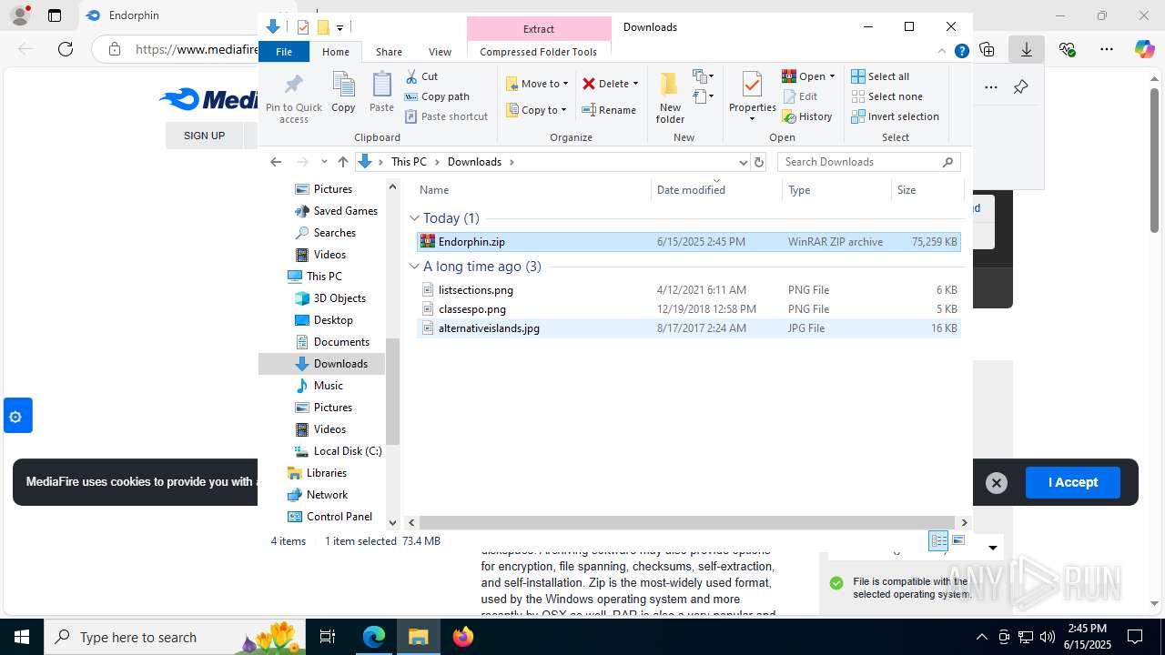Click quick access New folder icon
Screen dimensions: 1165x655
[323, 27]
